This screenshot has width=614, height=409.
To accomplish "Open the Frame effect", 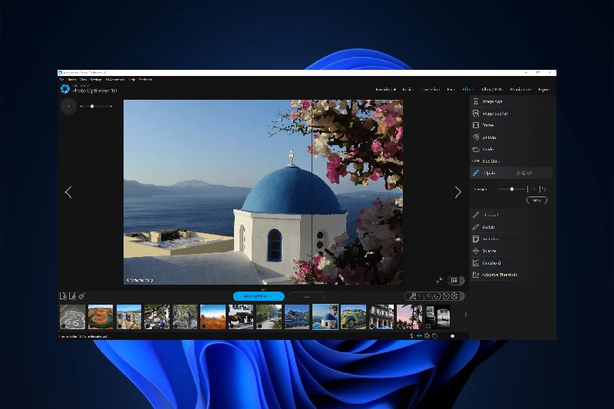I will (x=510, y=125).
